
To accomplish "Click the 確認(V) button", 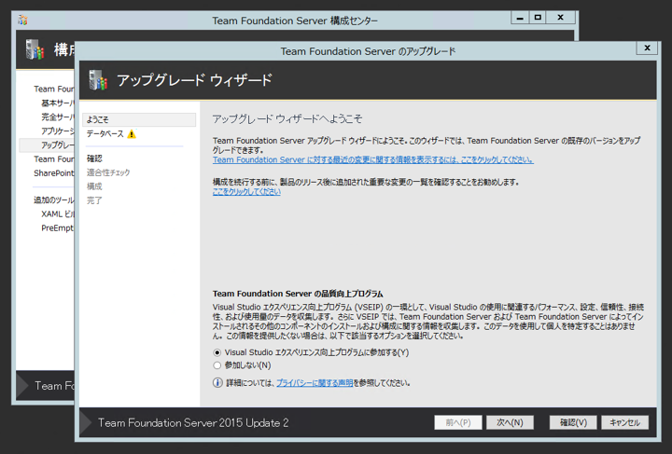I will pyautogui.click(x=573, y=422).
